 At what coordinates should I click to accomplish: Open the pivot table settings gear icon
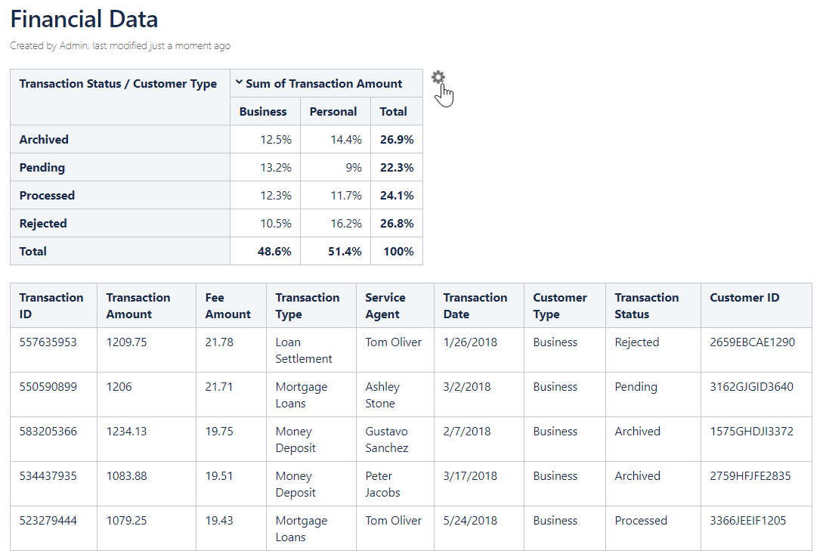[438, 77]
